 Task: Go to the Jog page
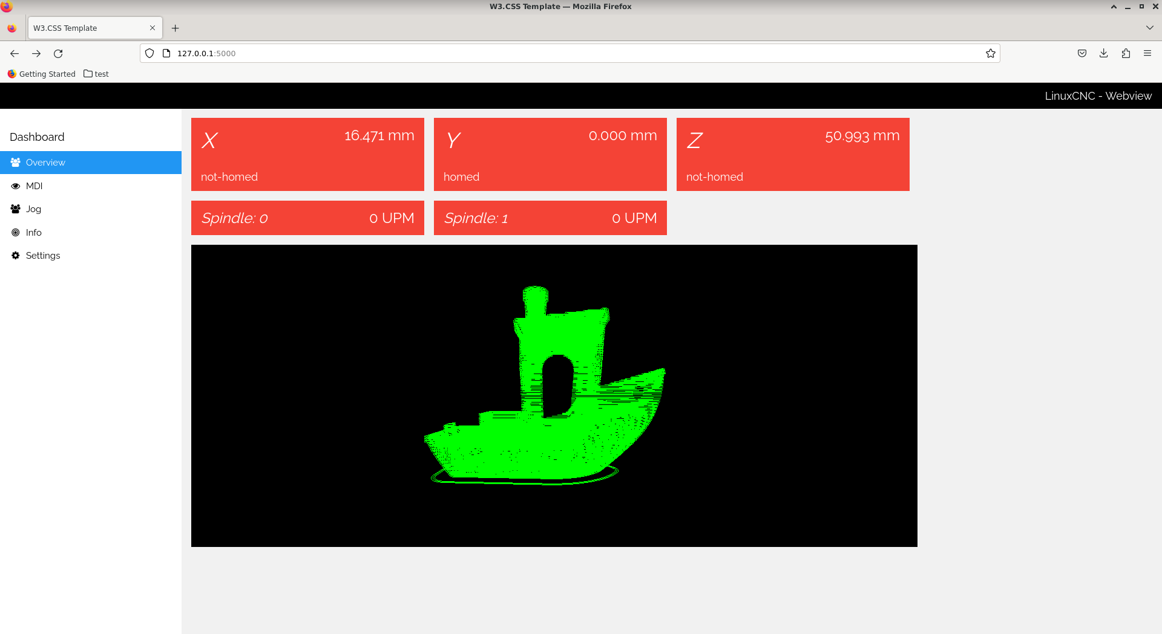(91, 209)
